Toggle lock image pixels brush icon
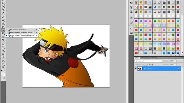This screenshot has height=103, width=184. click(147, 65)
